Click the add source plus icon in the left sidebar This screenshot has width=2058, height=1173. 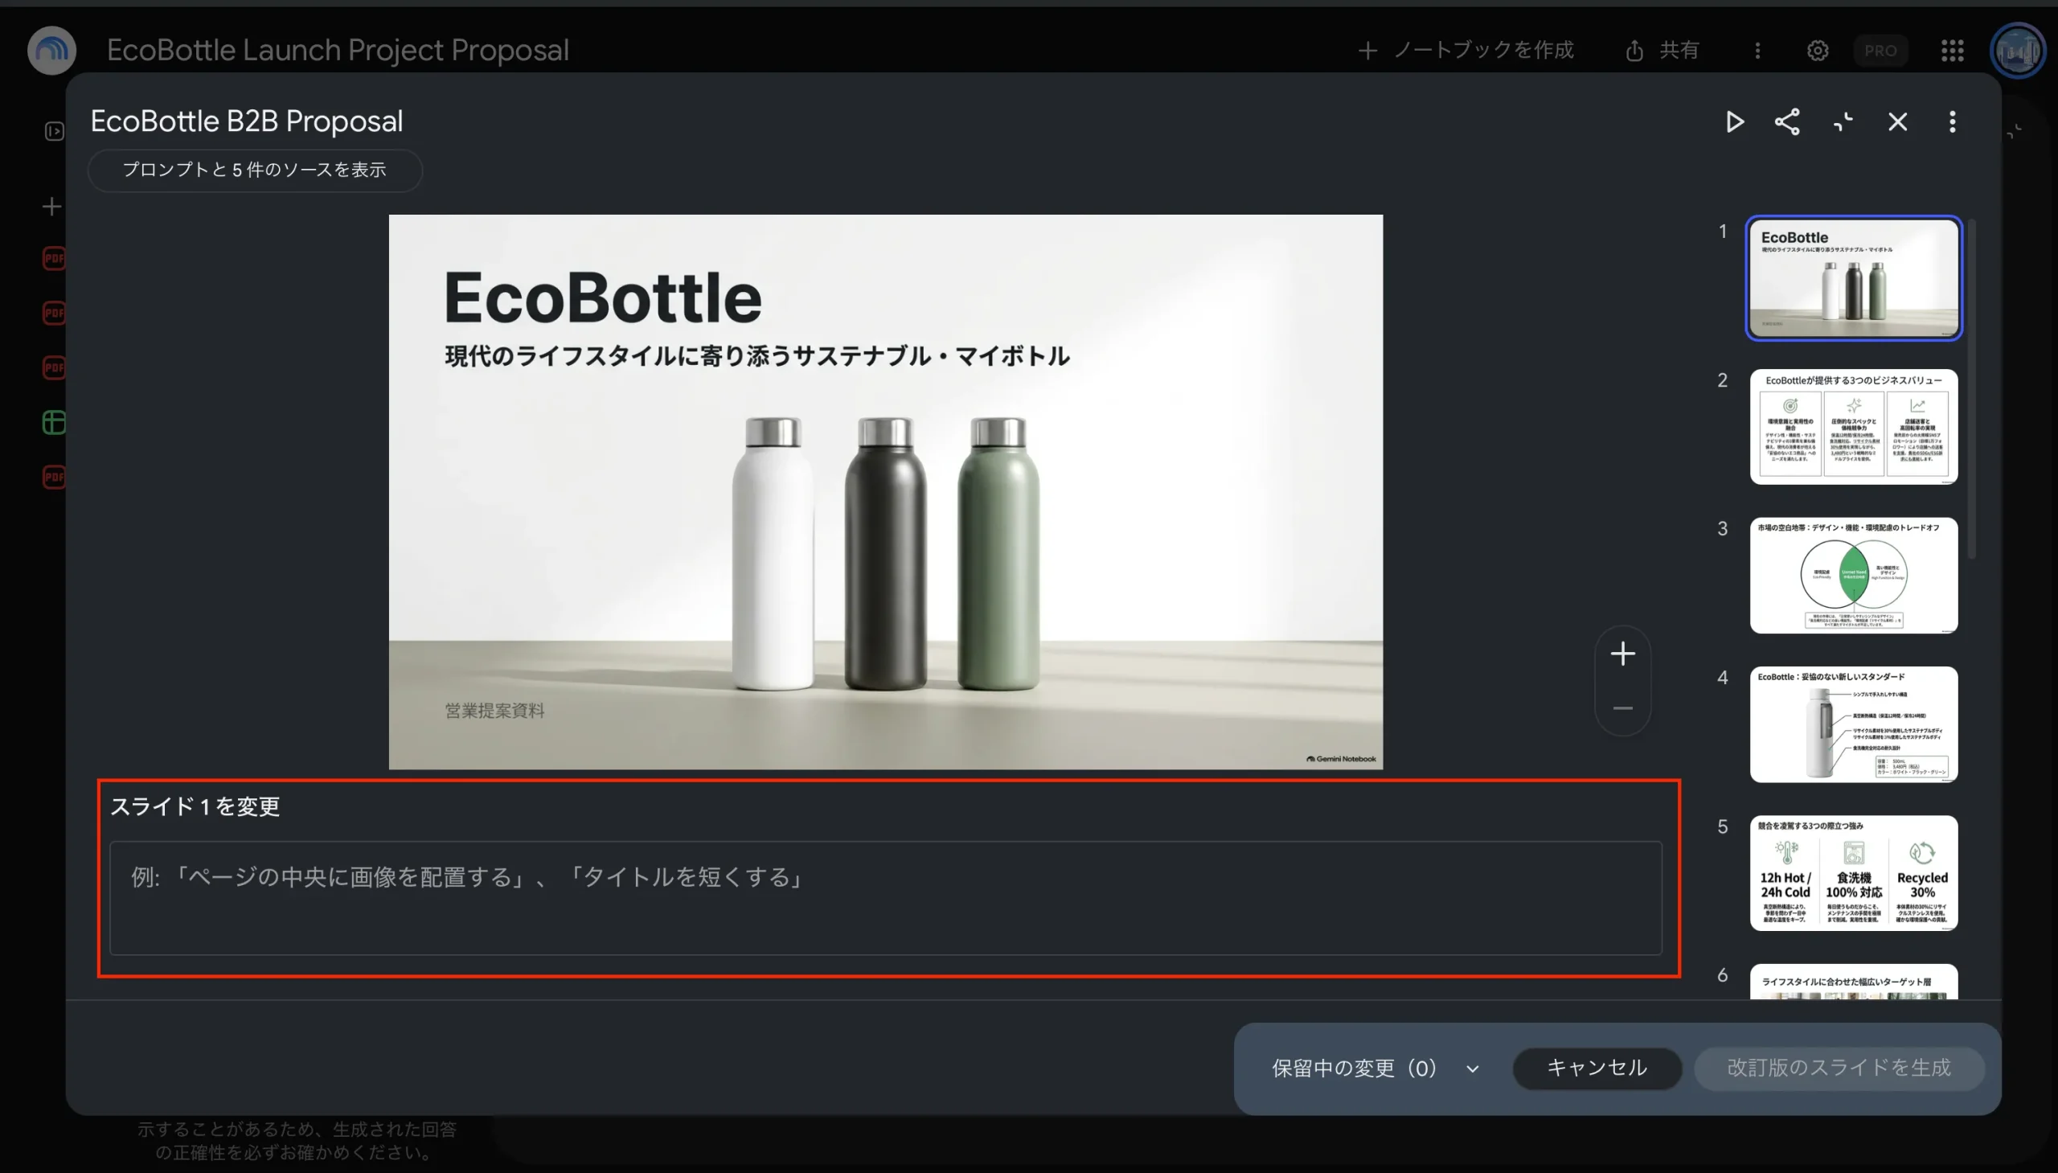[51, 207]
